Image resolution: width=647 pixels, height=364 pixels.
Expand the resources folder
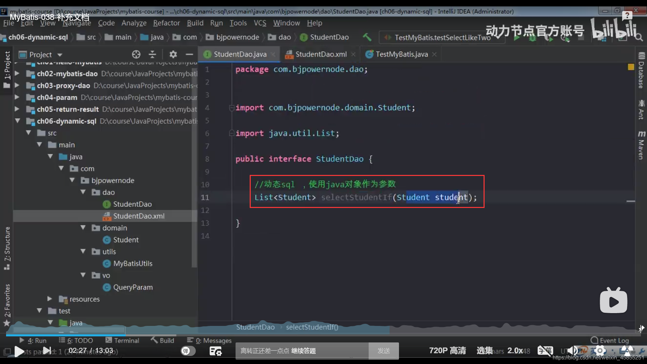tap(50, 299)
